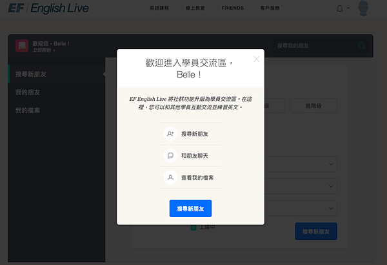
Task: Click the background page's 搜尋新朋友 button
Action: point(316,231)
